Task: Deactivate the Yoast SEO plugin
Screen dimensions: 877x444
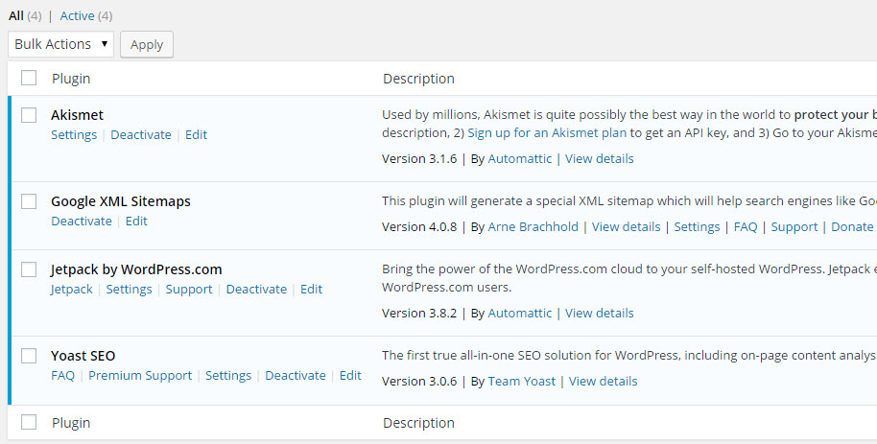Action: coord(296,375)
